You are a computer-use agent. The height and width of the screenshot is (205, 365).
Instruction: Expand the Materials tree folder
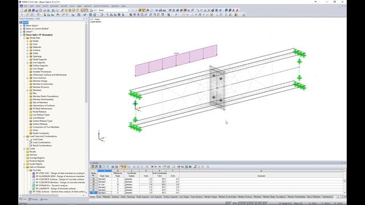click(27, 47)
